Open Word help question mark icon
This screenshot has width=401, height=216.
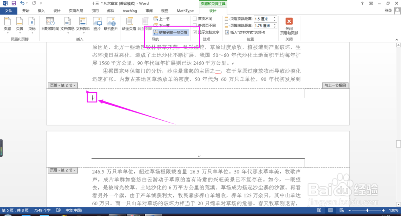click(362, 3)
